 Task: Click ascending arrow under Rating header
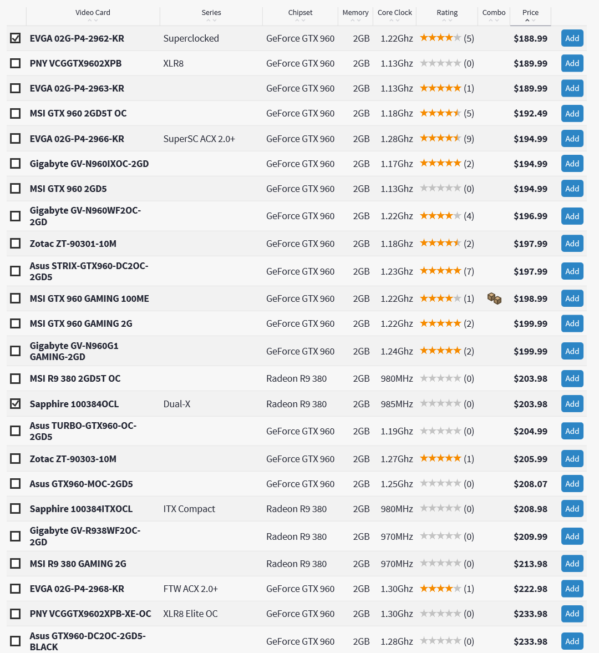point(444,21)
